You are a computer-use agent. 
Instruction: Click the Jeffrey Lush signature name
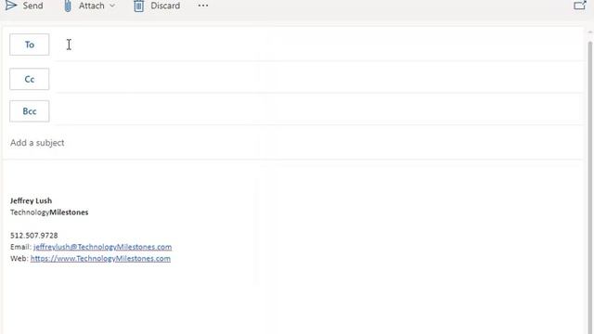pyautogui.click(x=31, y=200)
